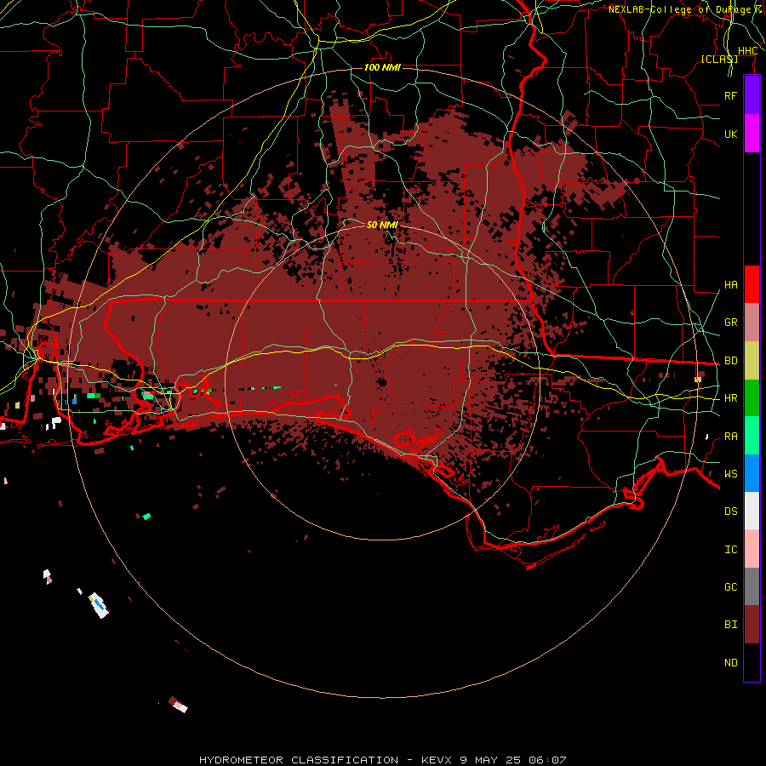Click the RA light green legend swatch

752,436
